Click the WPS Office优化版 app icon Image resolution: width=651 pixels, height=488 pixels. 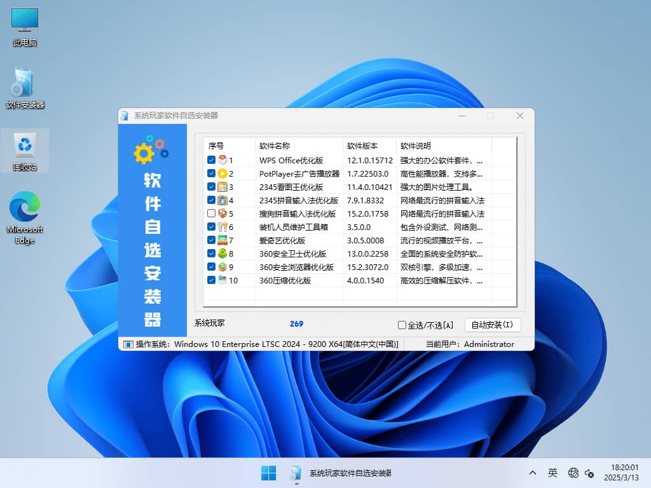click(x=223, y=160)
